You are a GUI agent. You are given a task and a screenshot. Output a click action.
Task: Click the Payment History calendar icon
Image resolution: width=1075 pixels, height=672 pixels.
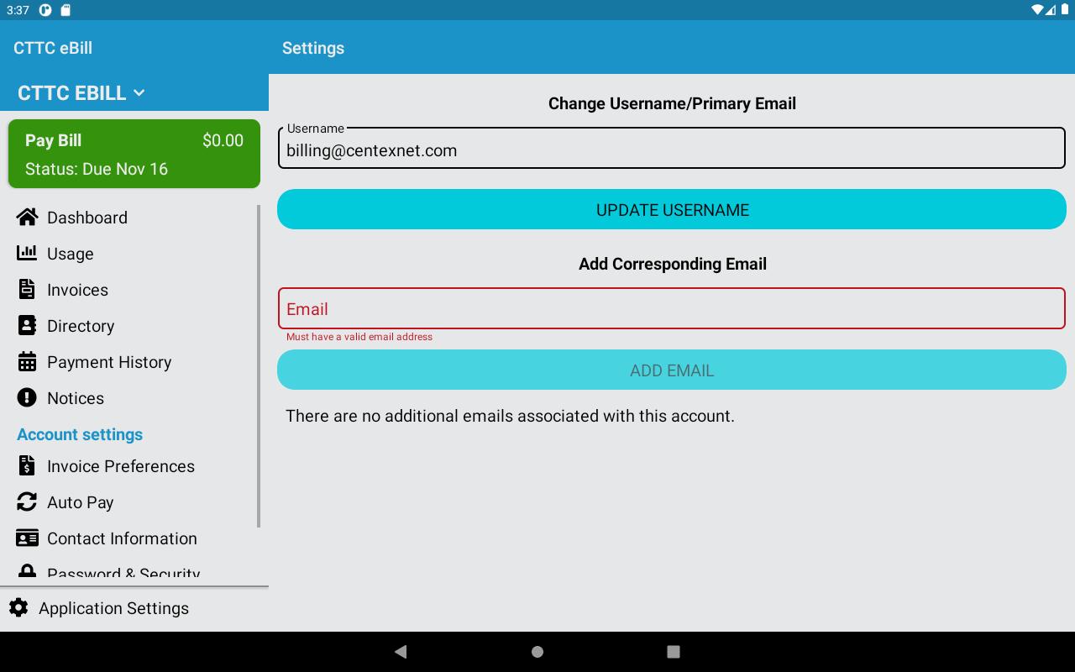(27, 361)
